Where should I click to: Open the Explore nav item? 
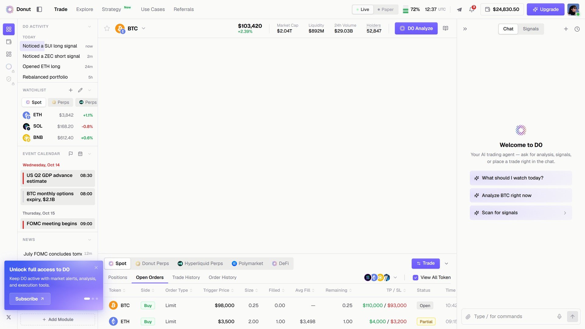tap(84, 9)
